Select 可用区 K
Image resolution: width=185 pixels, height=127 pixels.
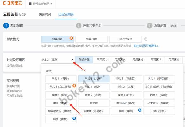(x=102, y=60)
